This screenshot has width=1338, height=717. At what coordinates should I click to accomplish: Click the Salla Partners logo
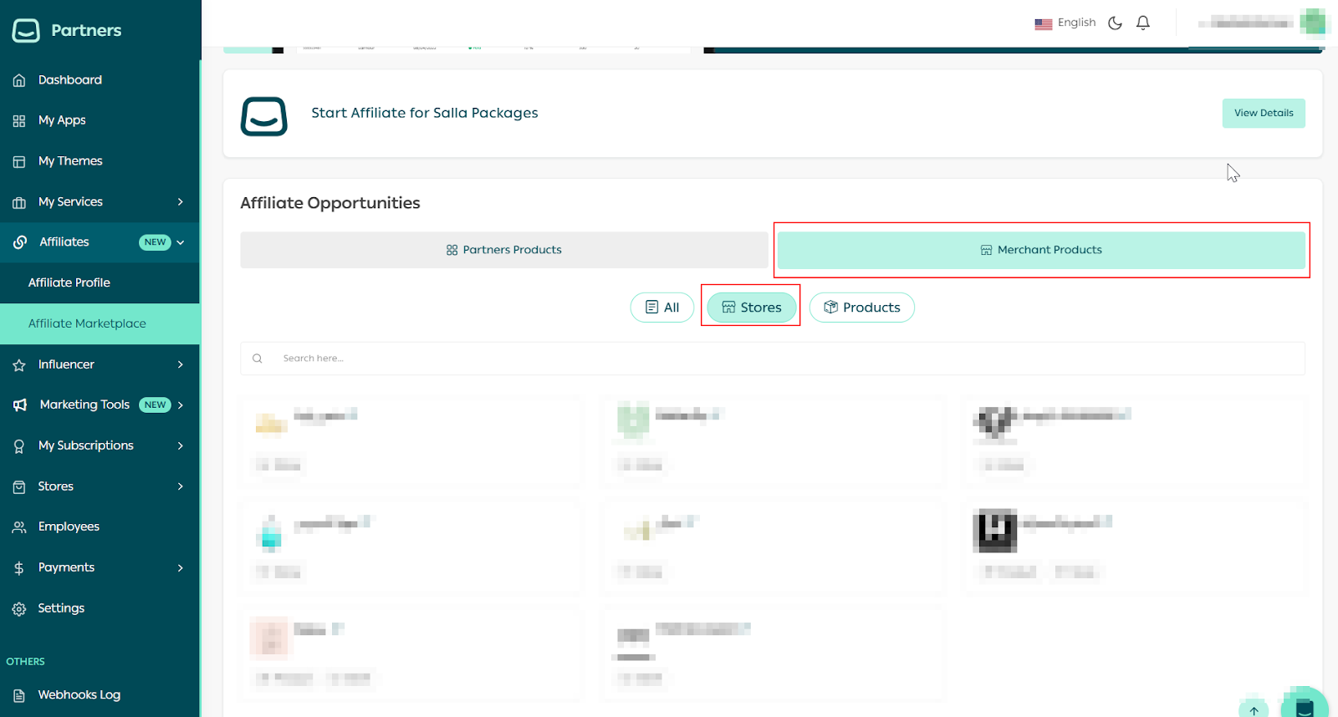[x=26, y=31]
